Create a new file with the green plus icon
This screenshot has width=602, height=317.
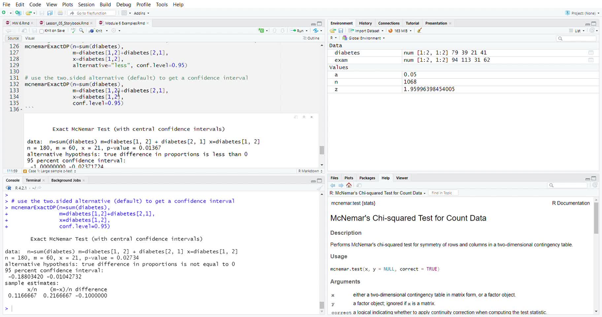pos(4,13)
